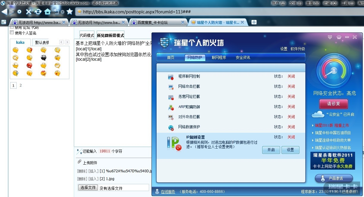Switch to the 百度搜索_卡卡论坛 browser tab
364x197 pixels.
click(158, 22)
